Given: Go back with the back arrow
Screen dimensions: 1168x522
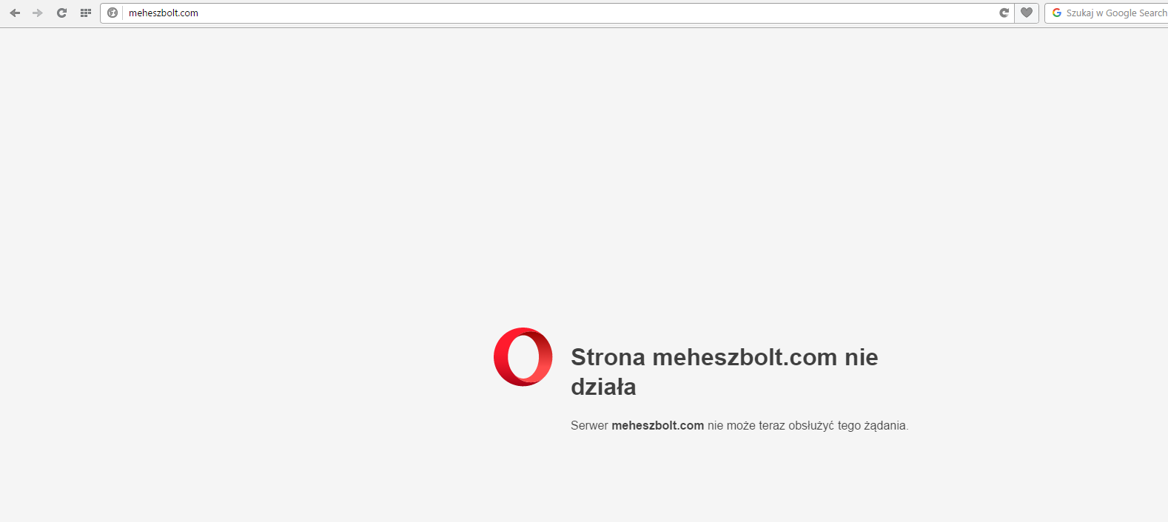Looking at the screenshot, I should click(15, 13).
